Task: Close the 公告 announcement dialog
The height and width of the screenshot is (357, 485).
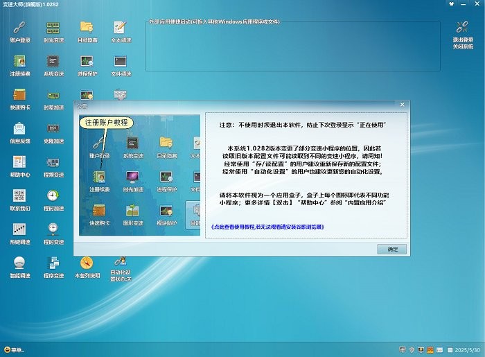Action: tap(402, 105)
